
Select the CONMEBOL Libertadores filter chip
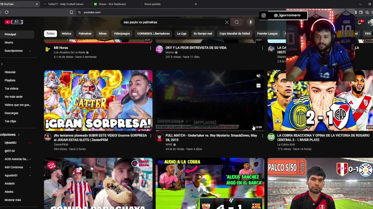coord(153,34)
